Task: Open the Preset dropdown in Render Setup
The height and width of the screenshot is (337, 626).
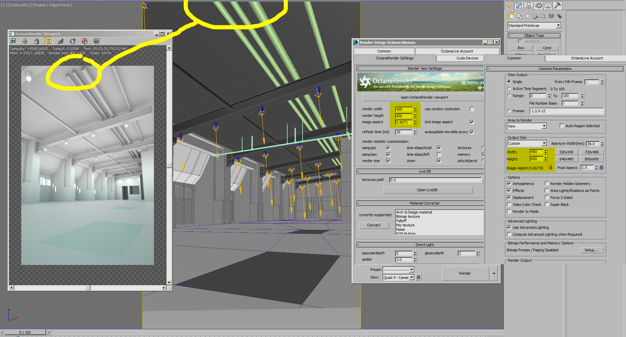Action: (x=412, y=270)
